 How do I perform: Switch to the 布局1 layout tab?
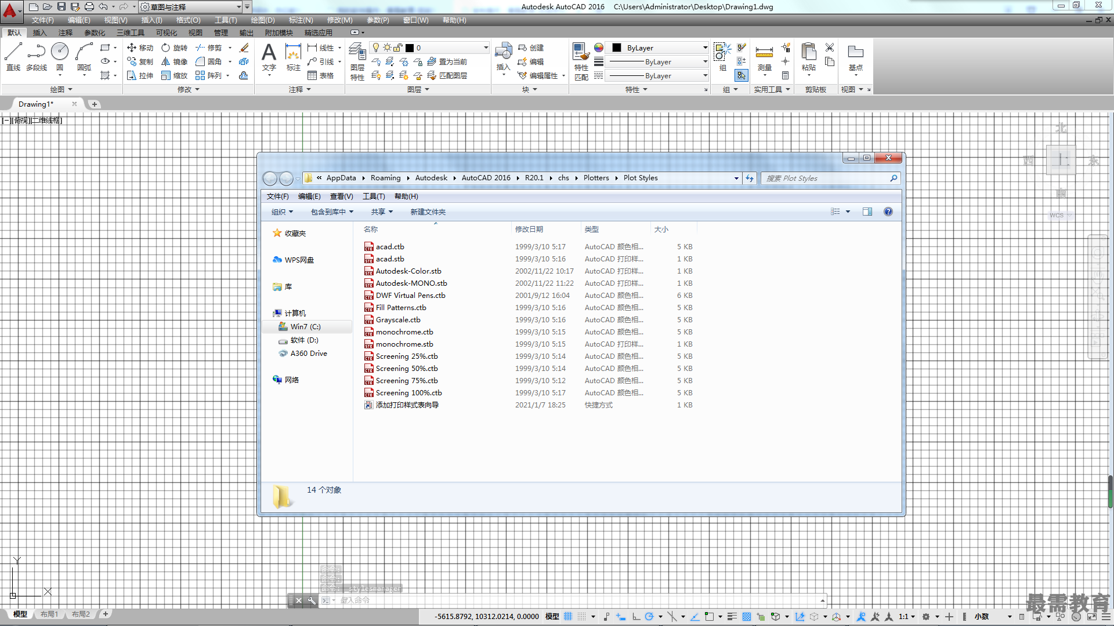pos(49,614)
